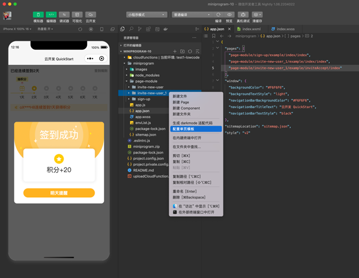This screenshot has height=278, width=359.
Task: Click the 签到规则 link in simulator
Action: click(101, 71)
